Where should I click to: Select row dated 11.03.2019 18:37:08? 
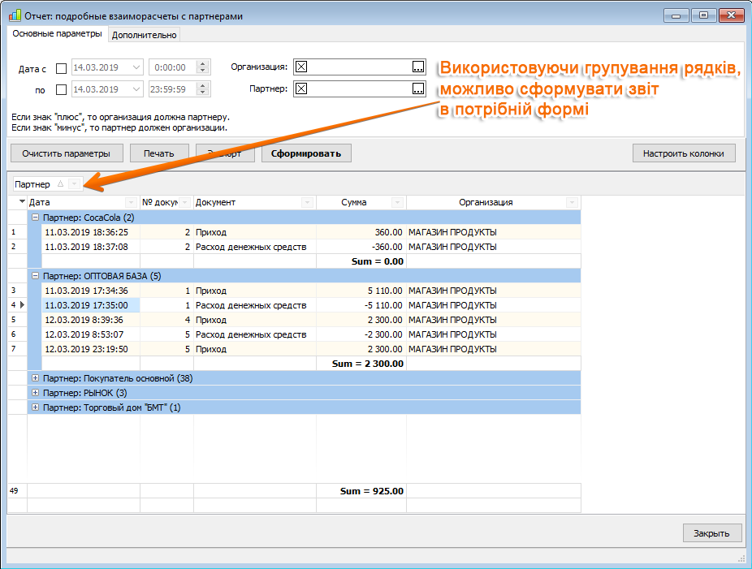[x=311, y=247]
